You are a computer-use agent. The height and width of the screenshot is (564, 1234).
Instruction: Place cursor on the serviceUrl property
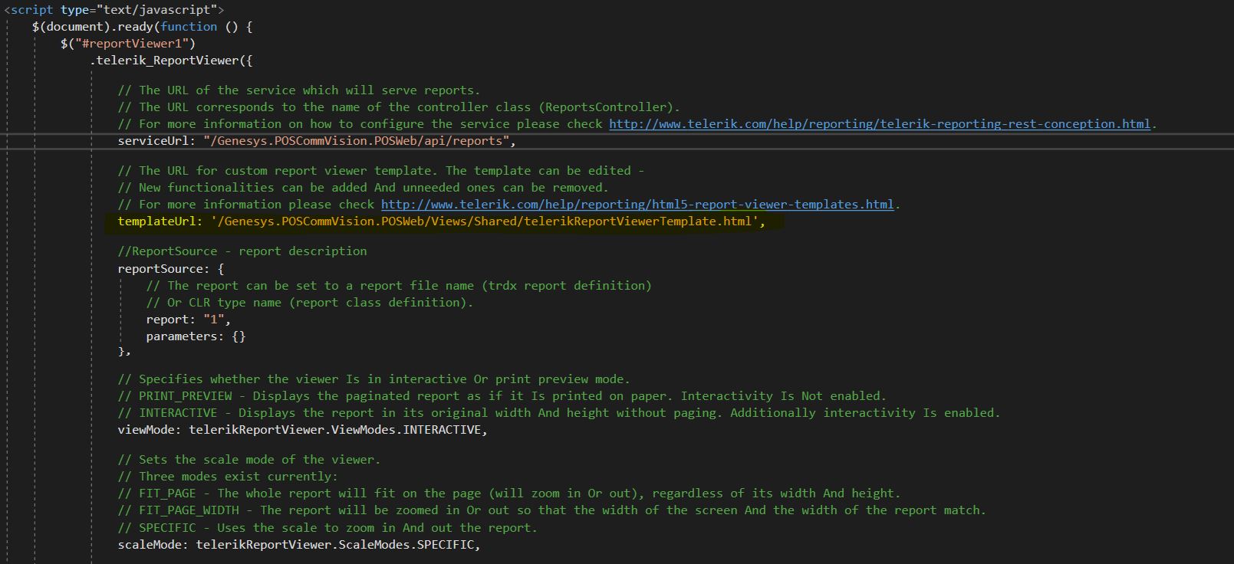click(156, 141)
